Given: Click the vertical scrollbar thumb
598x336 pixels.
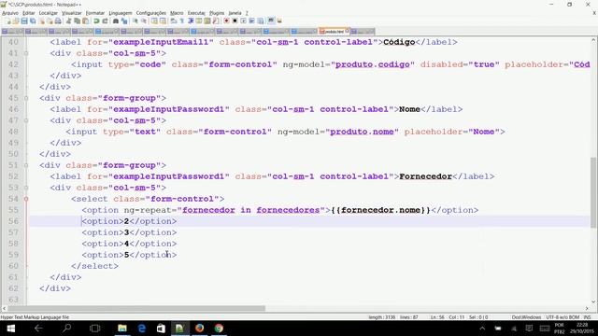Looking at the screenshot, I should 593,192.
